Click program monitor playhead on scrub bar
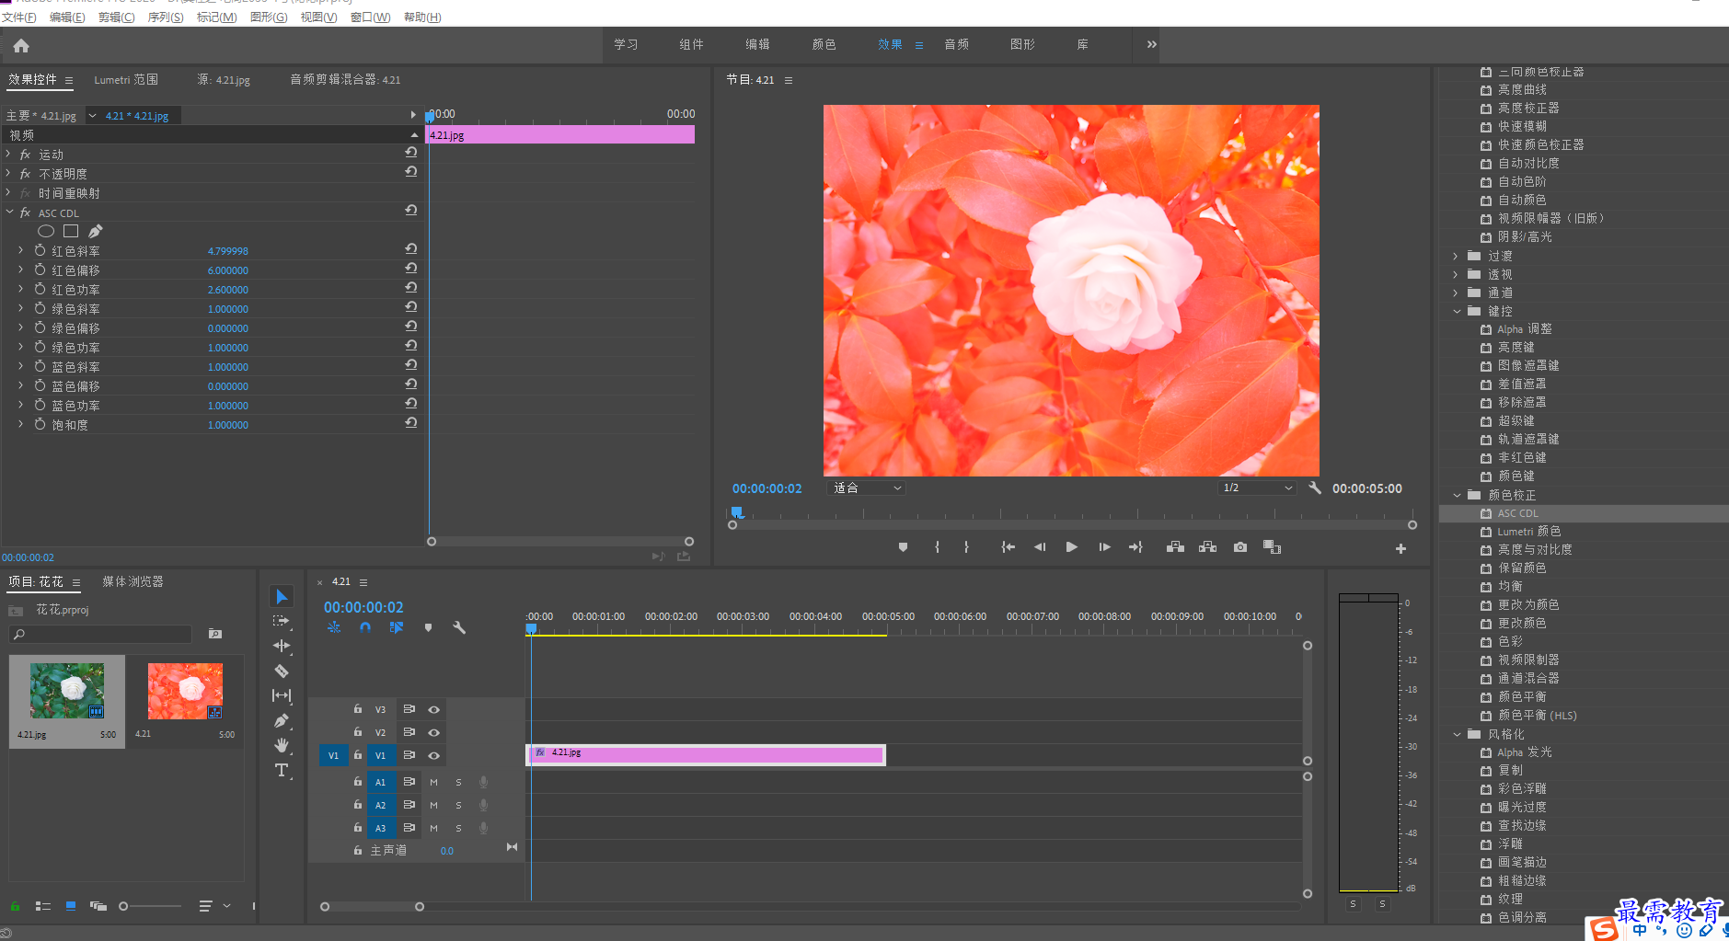Viewport: 1729px width, 941px height. 737,512
